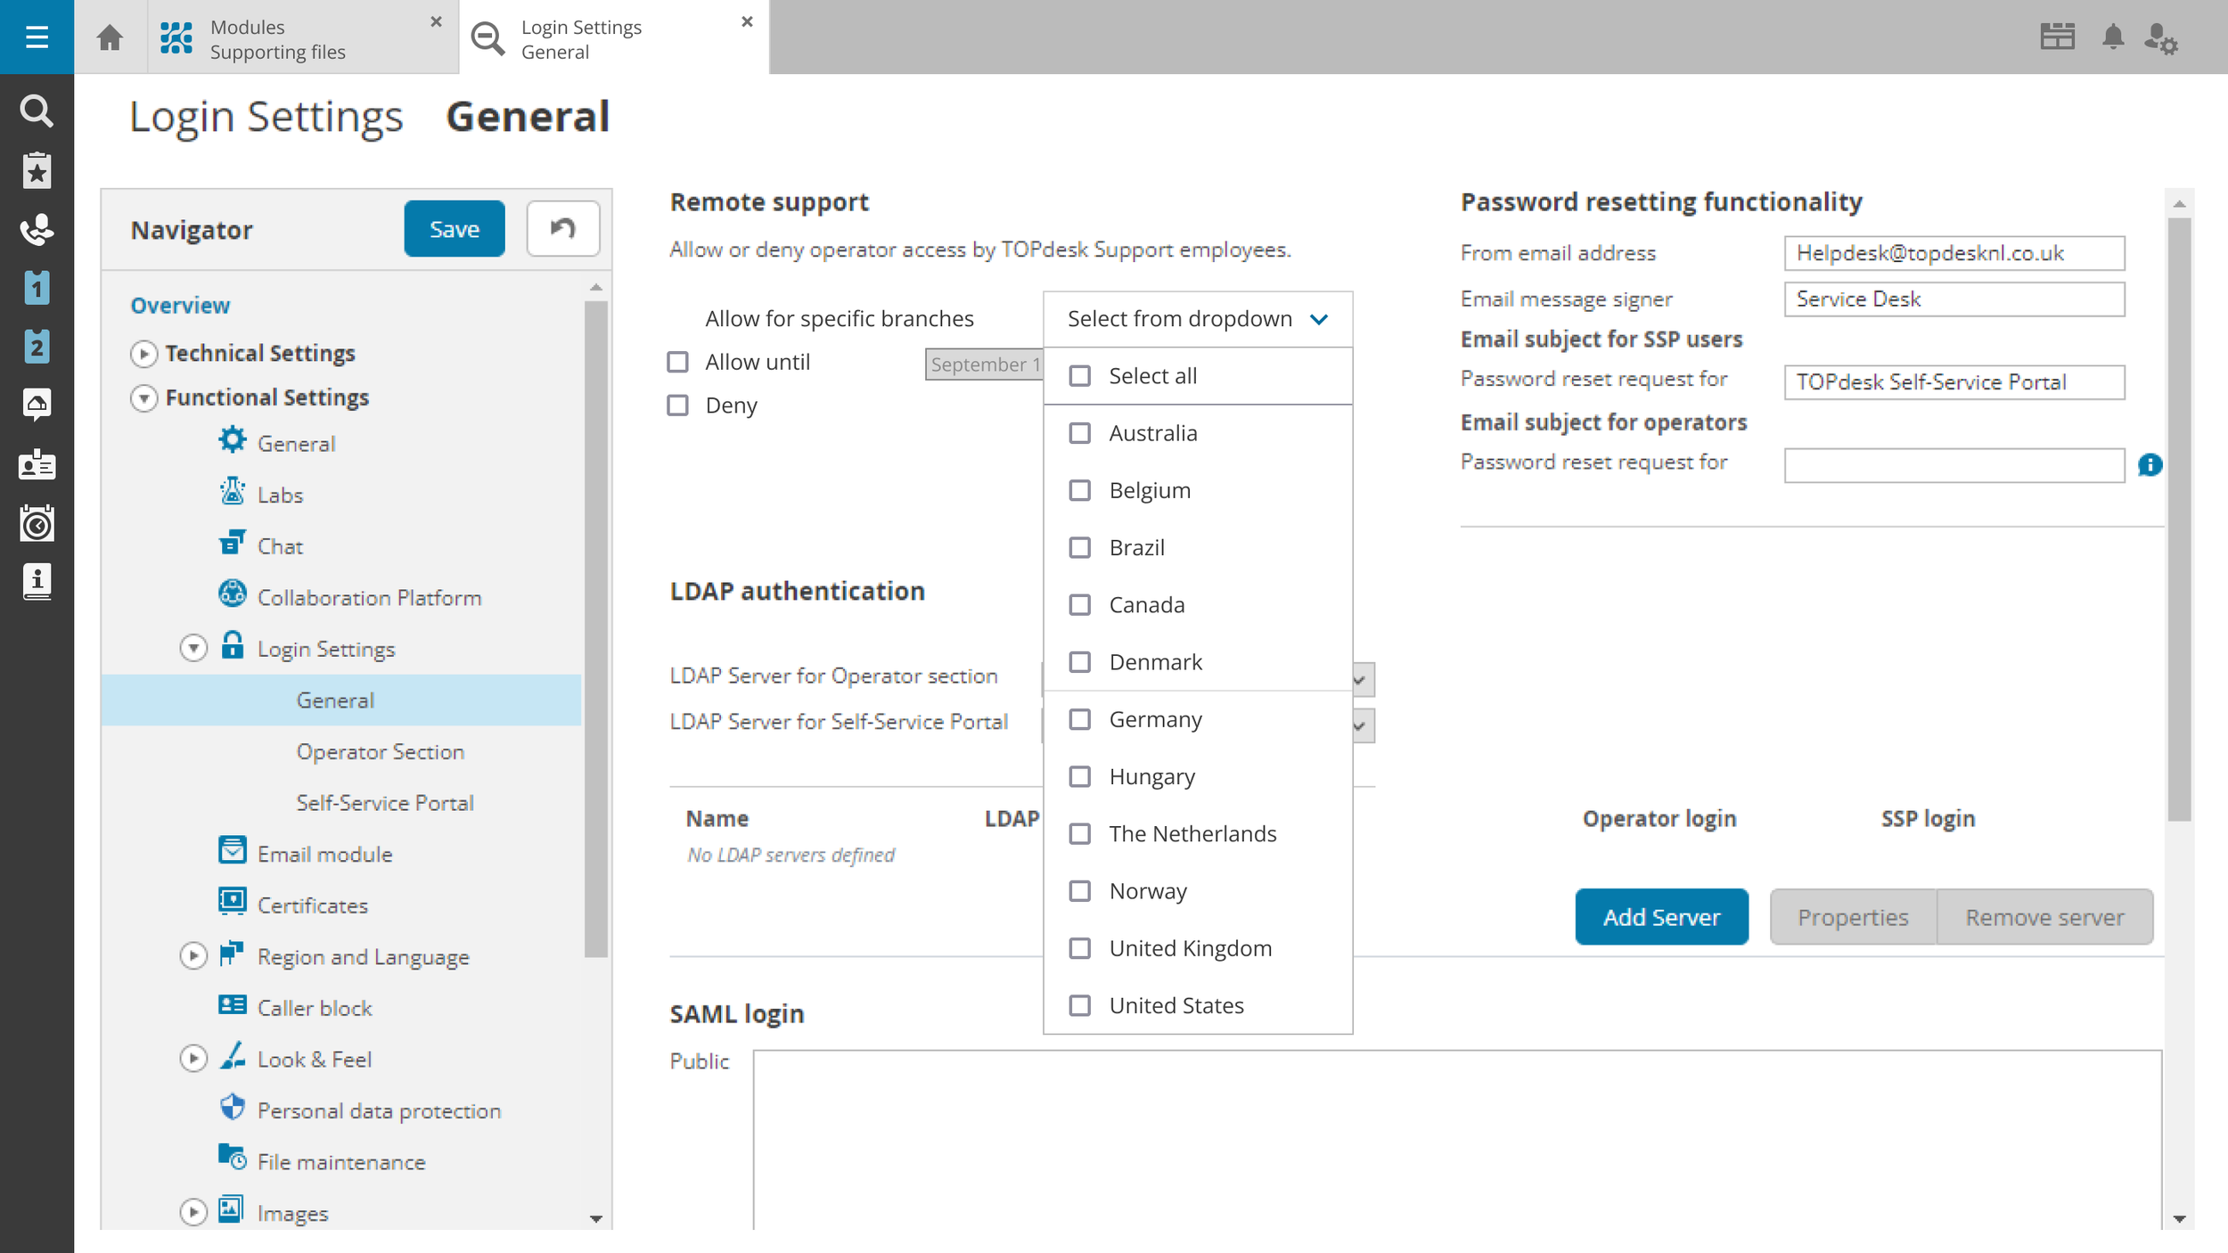Open the search tool in sidebar
Viewport: 2228px width, 1253px height.
pos(37,111)
